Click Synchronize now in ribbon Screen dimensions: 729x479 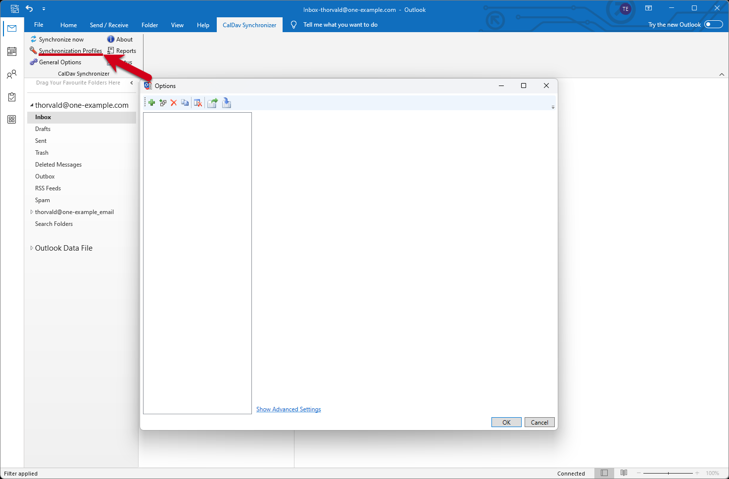pyautogui.click(x=61, y=40)
